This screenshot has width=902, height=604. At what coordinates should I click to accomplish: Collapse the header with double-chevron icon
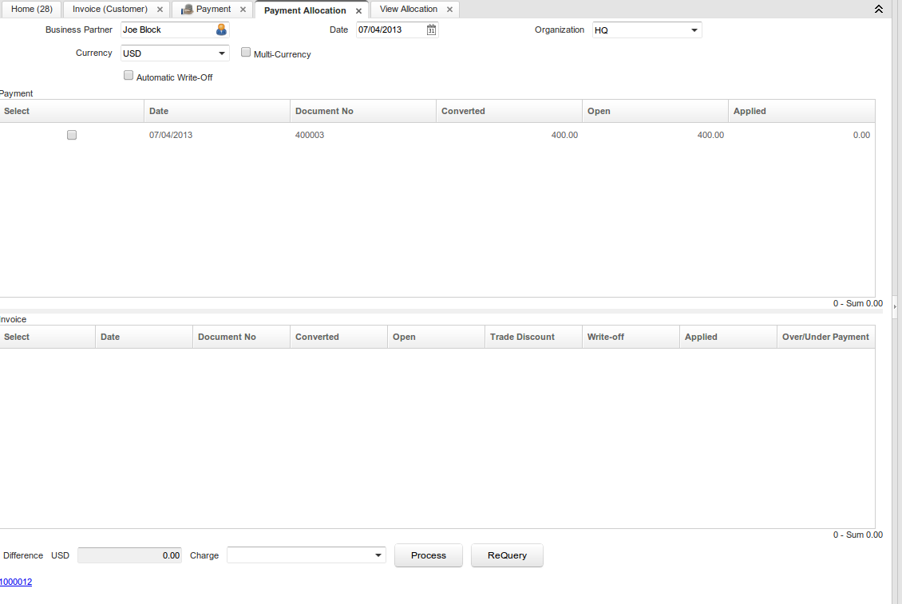point(879,10)
